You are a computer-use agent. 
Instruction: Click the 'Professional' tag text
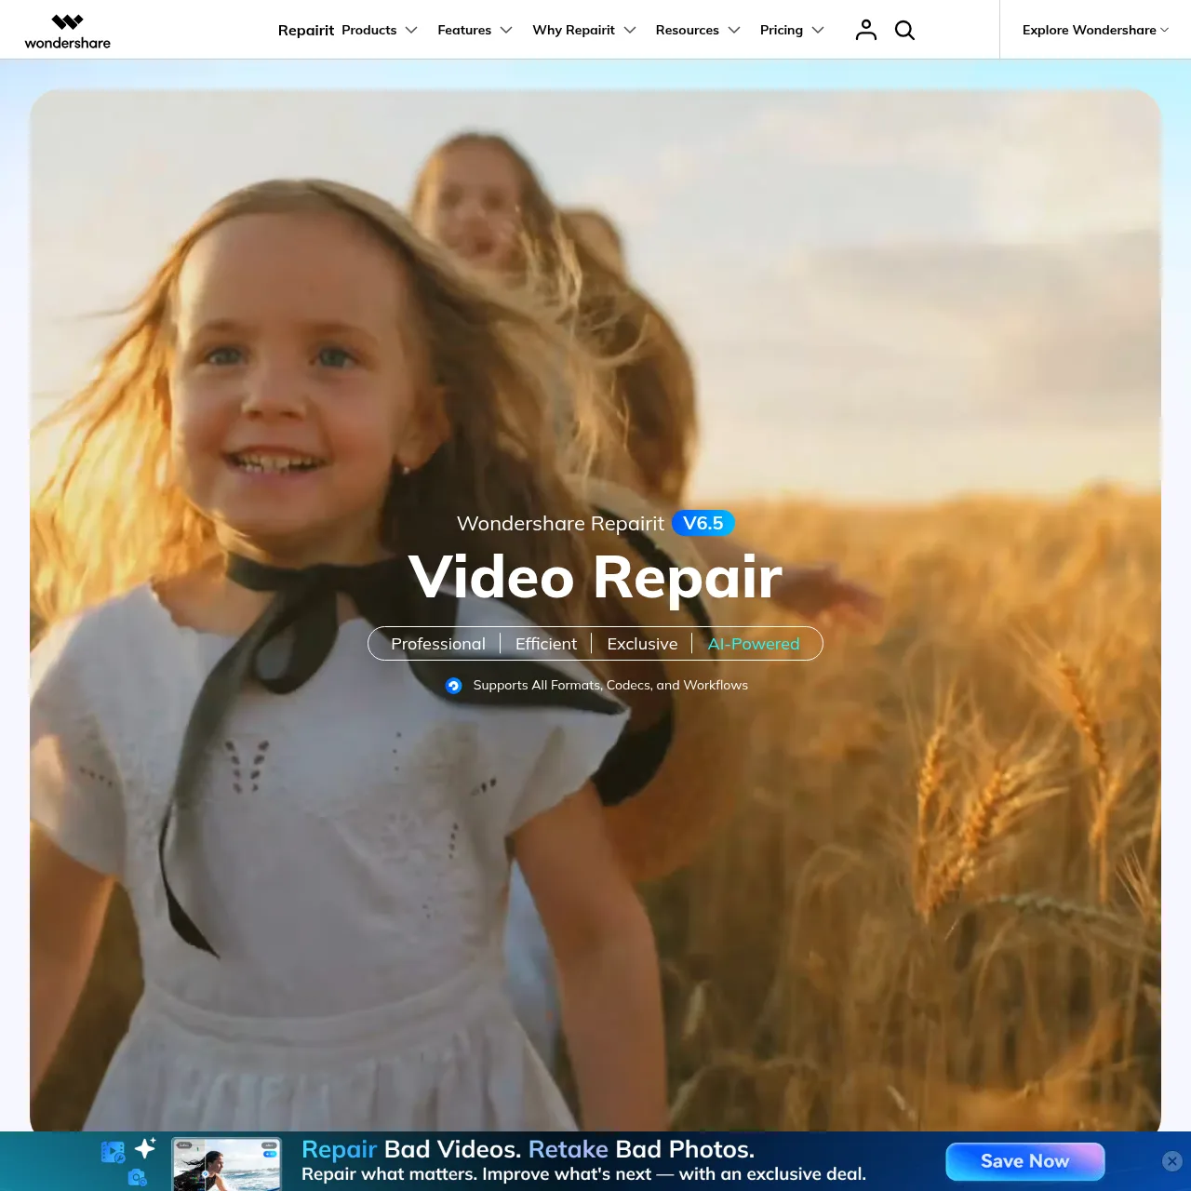tap(438, 644)
